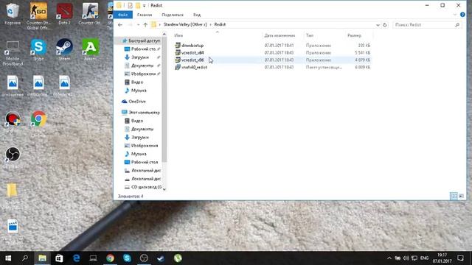
Task: Open Steam from the taskbar
Action: click(161, 258)
